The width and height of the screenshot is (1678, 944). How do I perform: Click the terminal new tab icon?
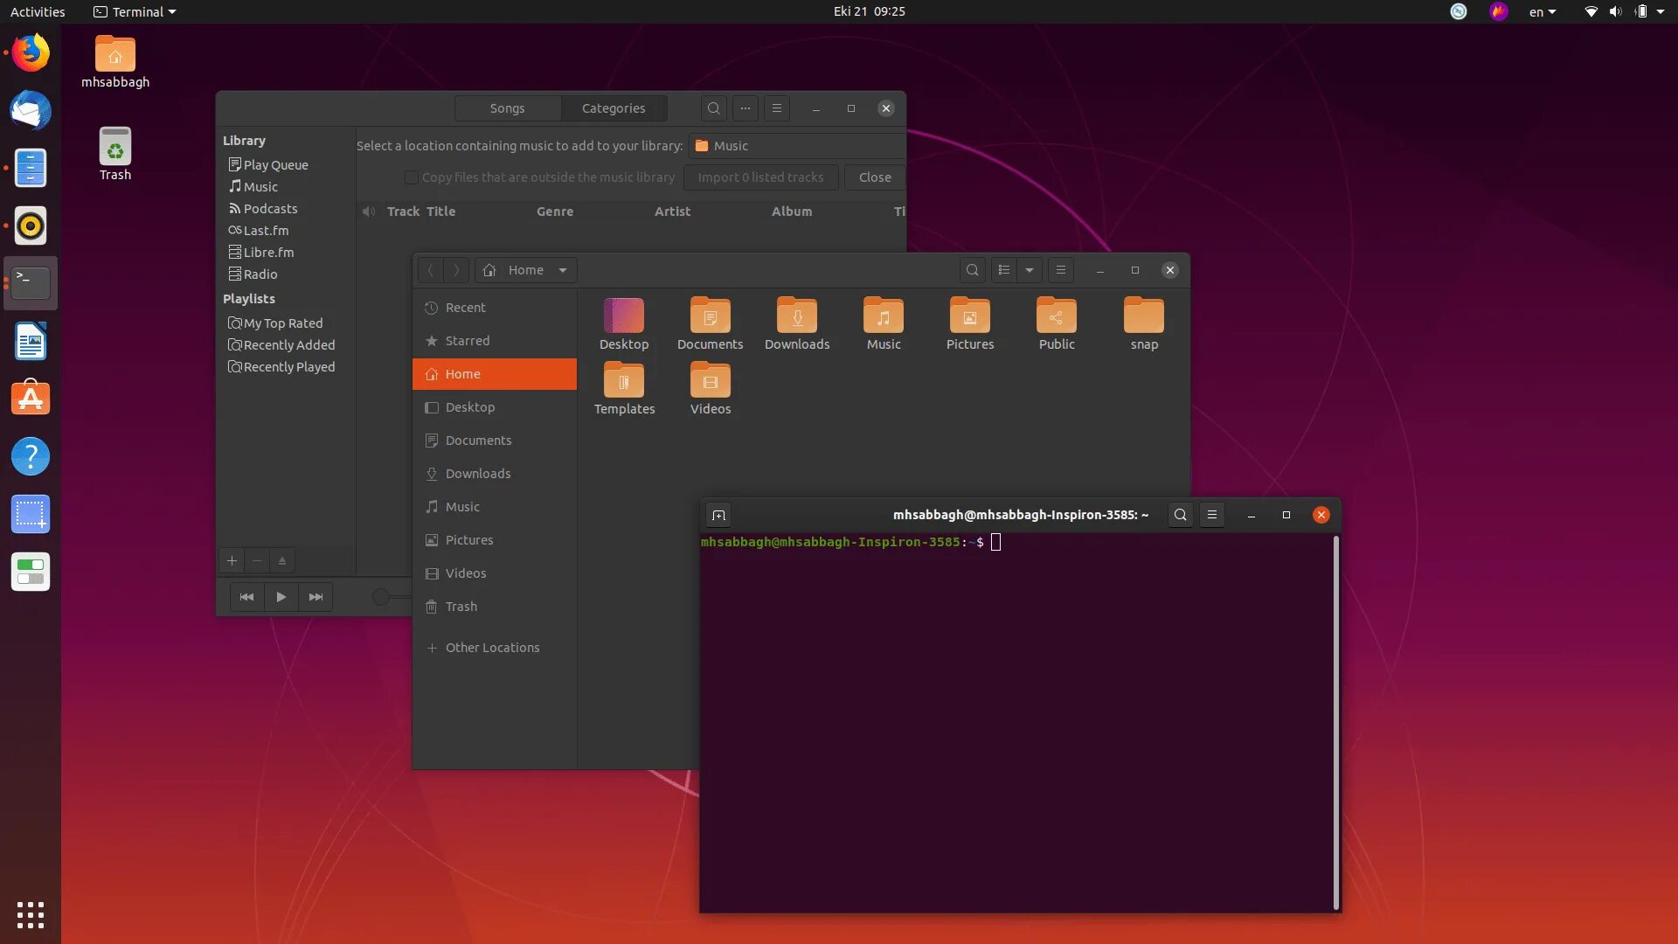click(718, 515)
